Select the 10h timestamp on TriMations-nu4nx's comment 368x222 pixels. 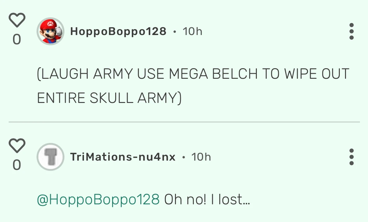pyautogui.click(x=201, y=157)
